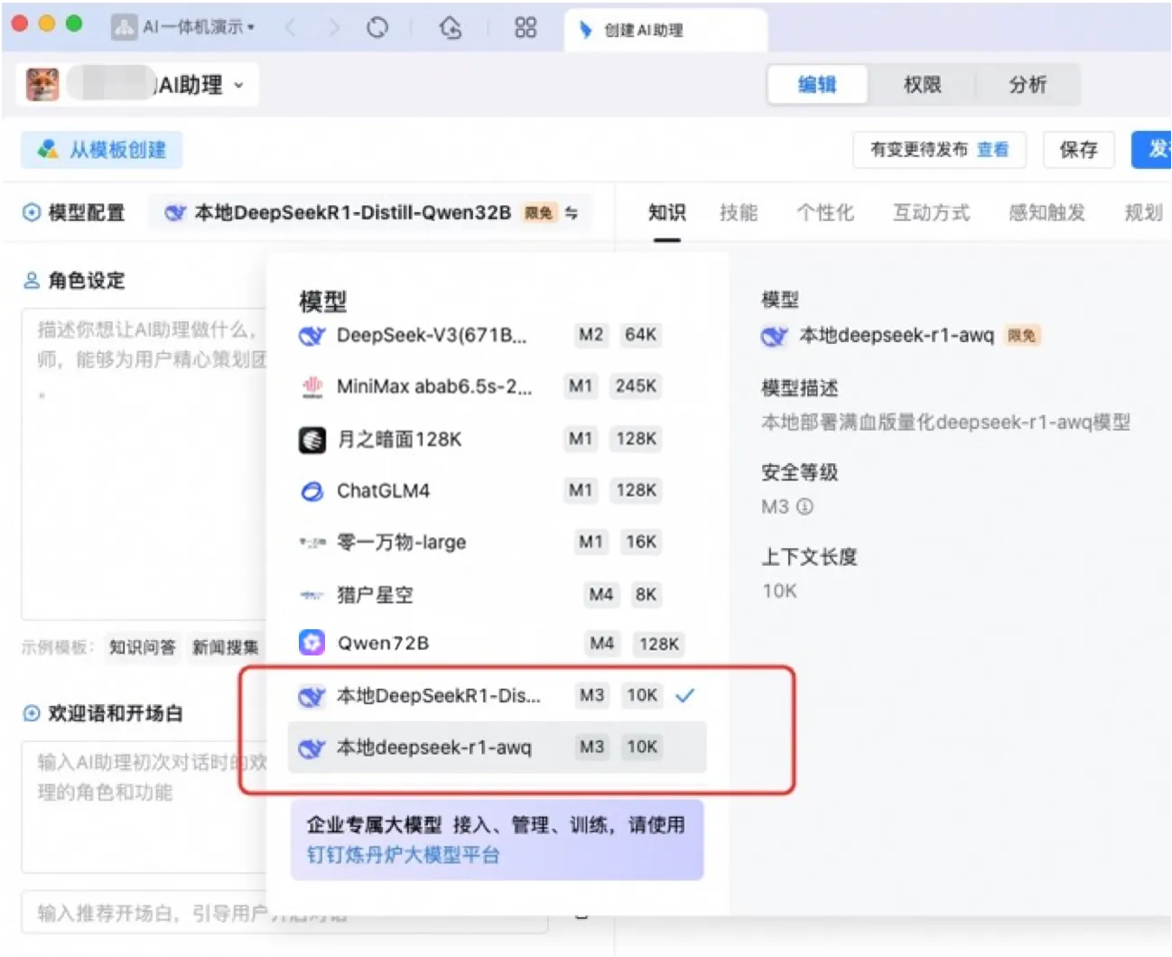Click the MiniMax logo icon

coord(312,387)
